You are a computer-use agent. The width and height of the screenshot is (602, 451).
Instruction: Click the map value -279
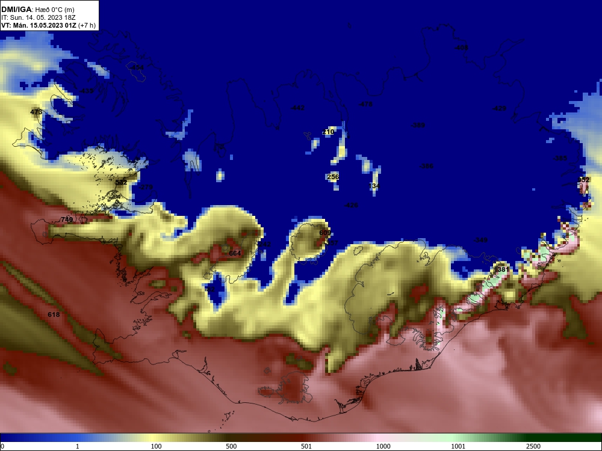tap(146, 187)
